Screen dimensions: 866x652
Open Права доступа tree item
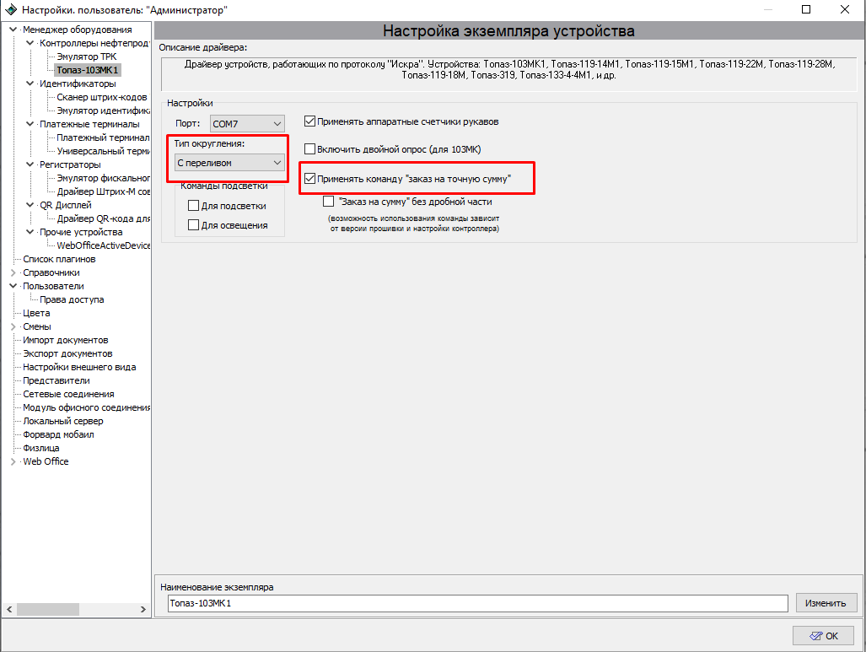[x=72, y=299]
